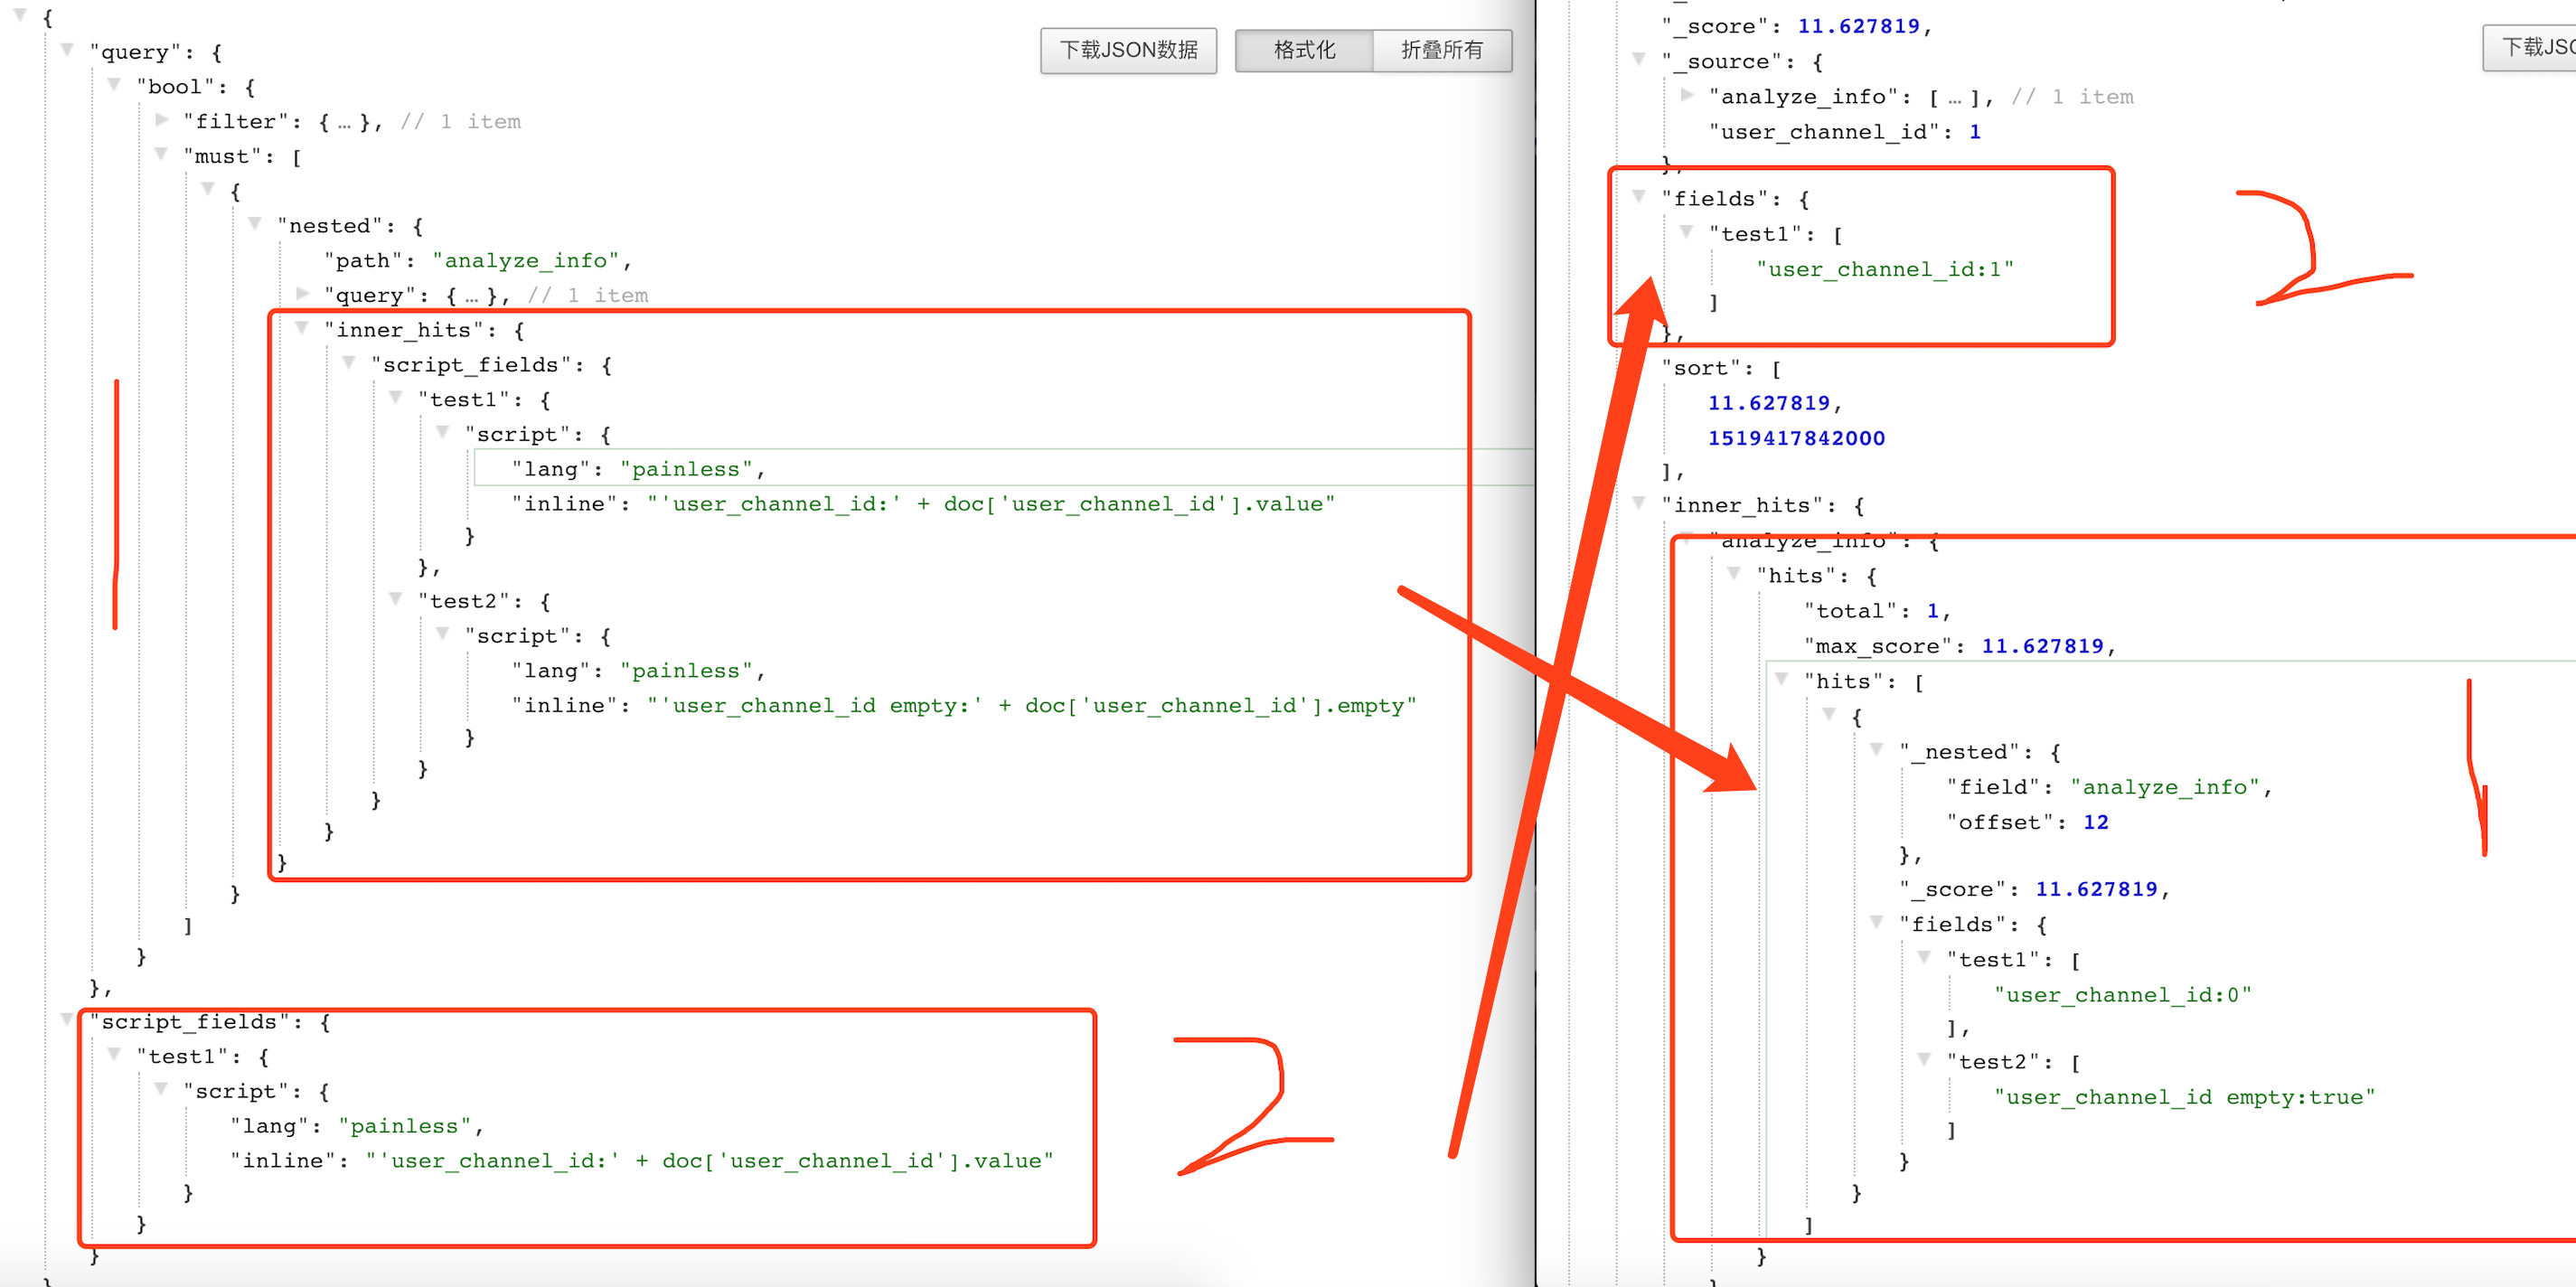Click the "field": "analyze_info" line
This screenshot has width=2576, height=1287.
tap(2108, 787)
